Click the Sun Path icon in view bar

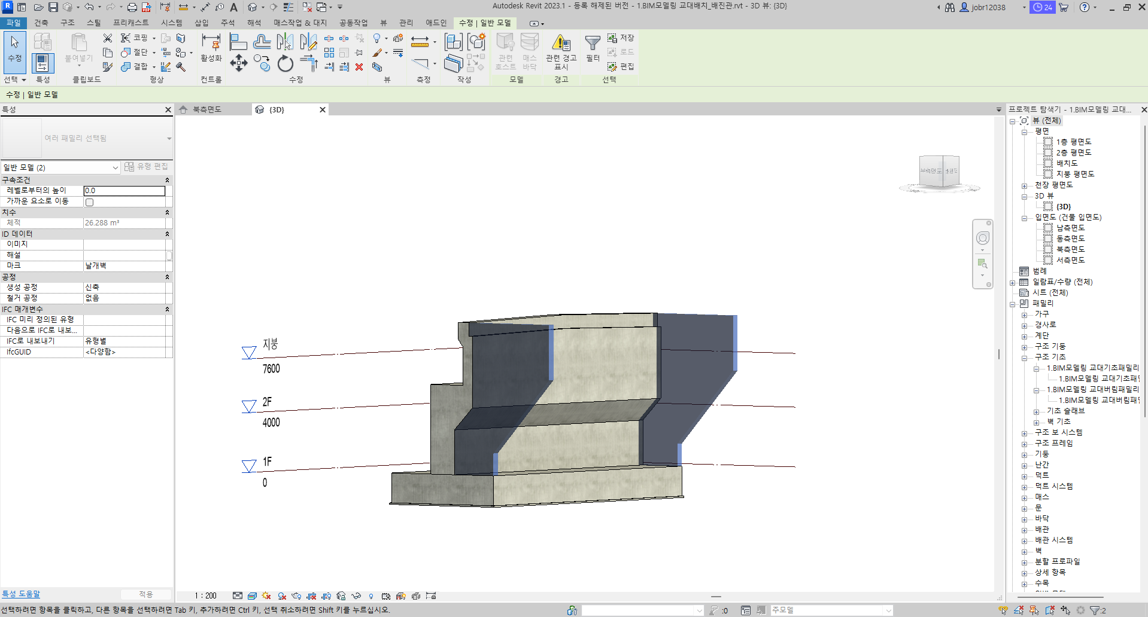[266, 596]
